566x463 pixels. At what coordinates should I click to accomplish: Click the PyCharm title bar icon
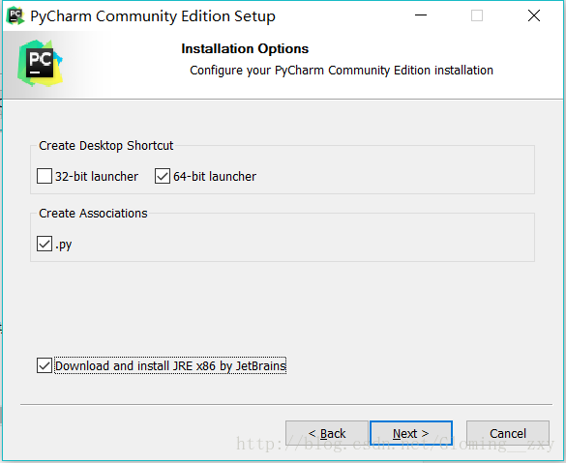coord(15,15)
